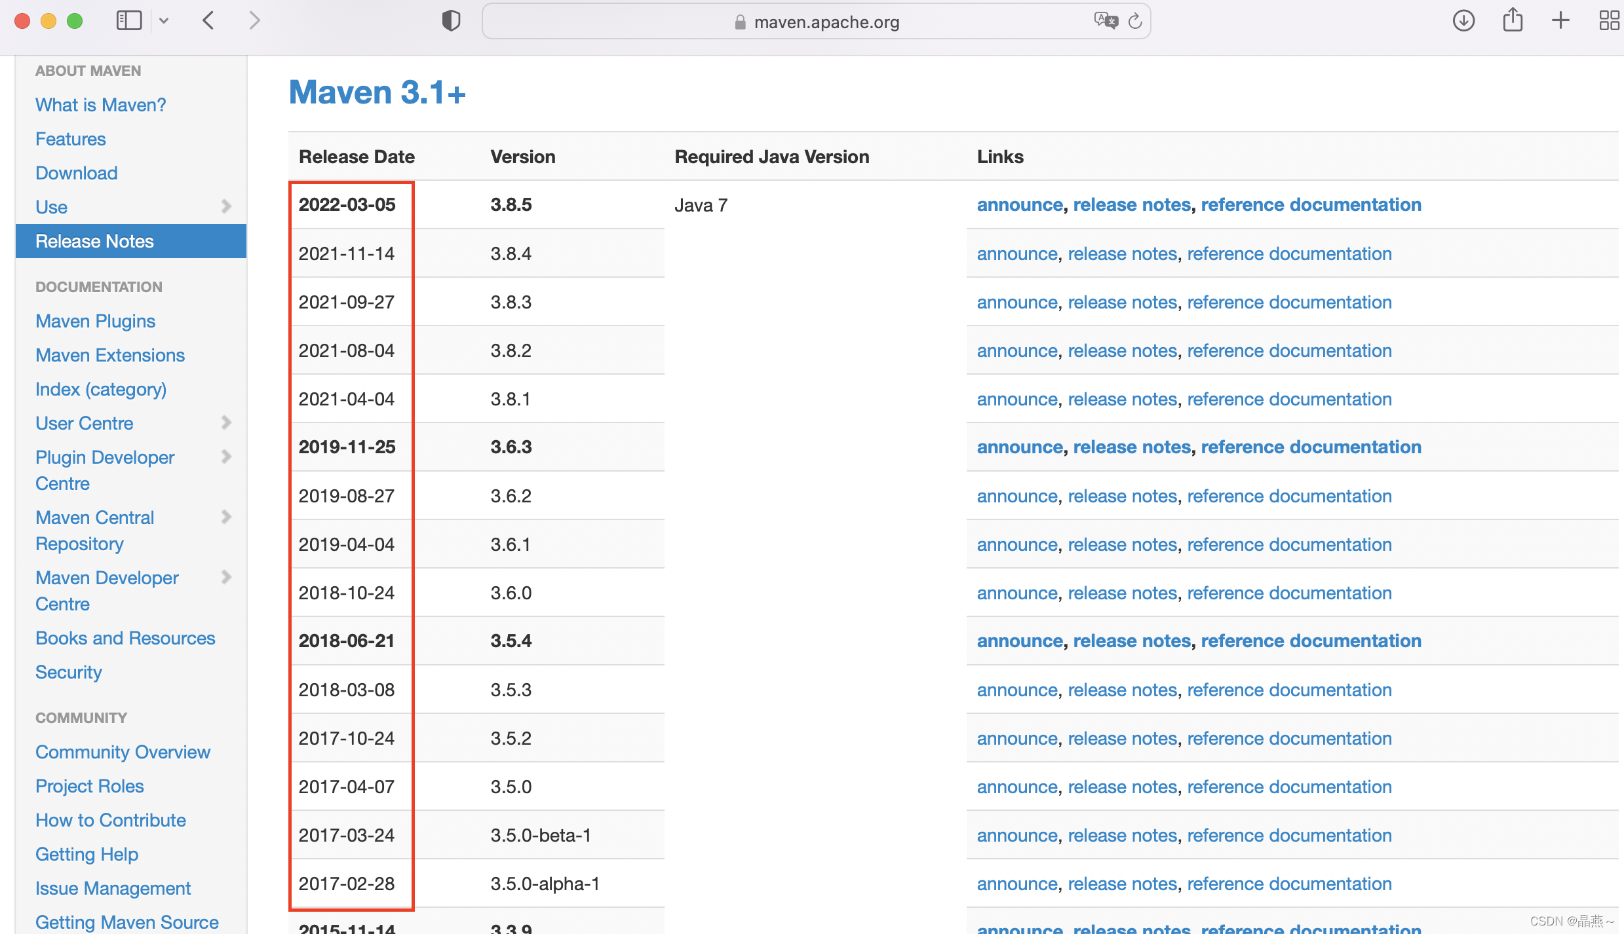Click the translate page icon

point(1105,21)
